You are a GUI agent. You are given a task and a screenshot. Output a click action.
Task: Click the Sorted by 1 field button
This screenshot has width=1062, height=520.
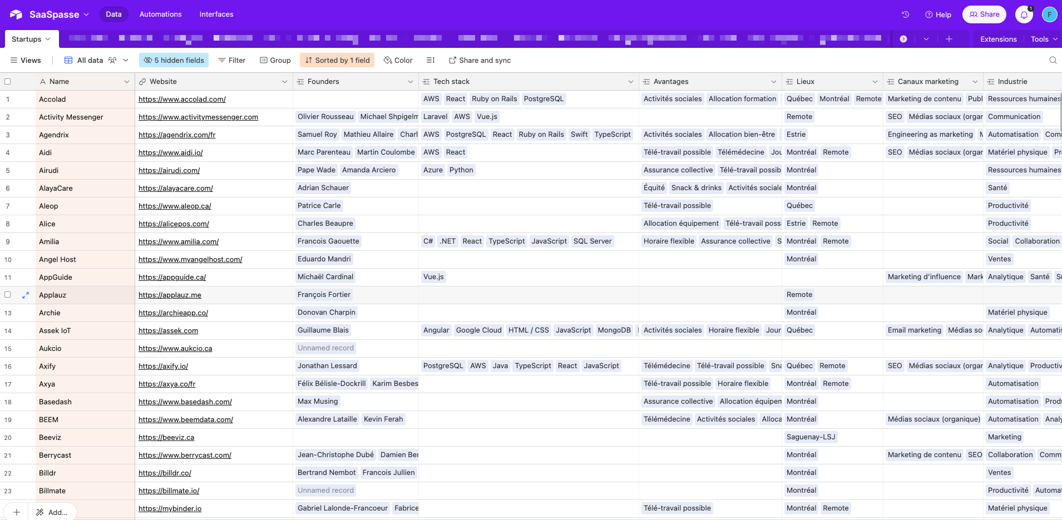pyautogui.click(x=337, y=60)
